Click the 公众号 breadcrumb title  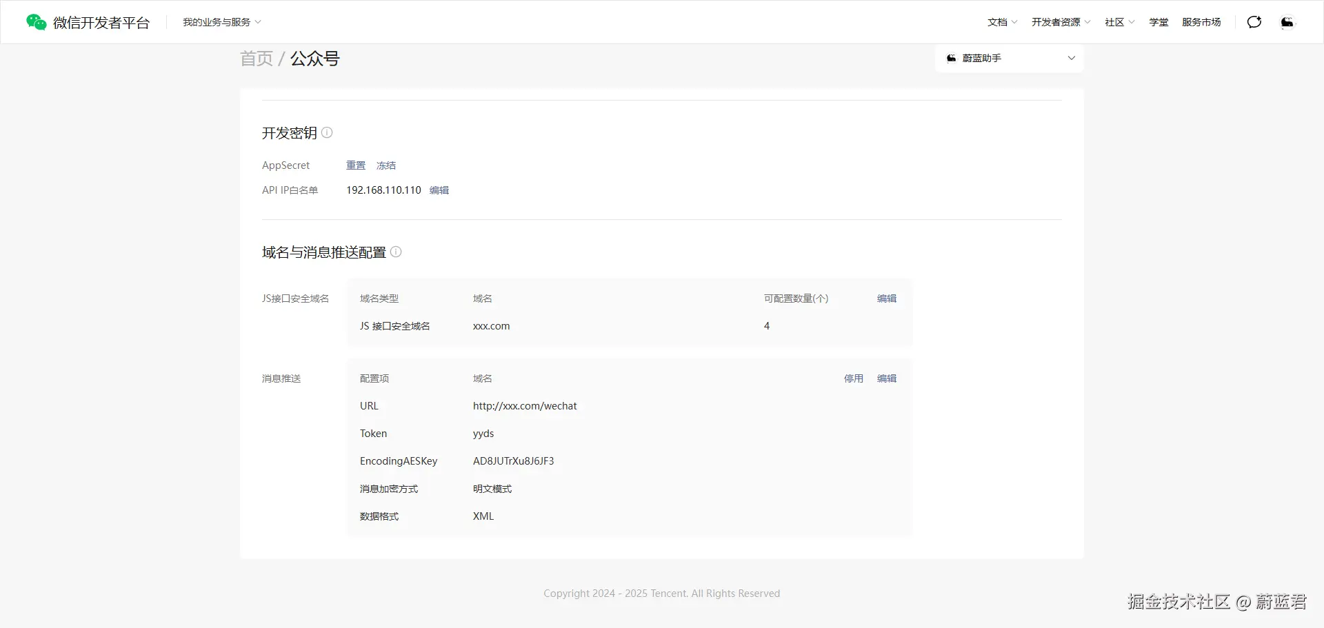coord(315,59)
